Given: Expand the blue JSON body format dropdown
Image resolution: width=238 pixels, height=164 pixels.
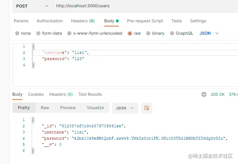Looking at the screenshot, I should point(209,33).
